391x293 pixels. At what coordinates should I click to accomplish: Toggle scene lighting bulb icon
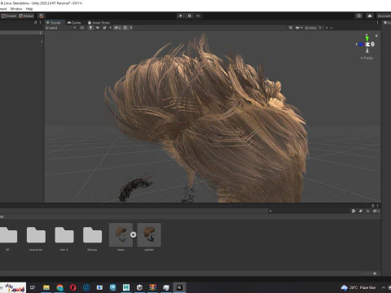point(90,28)
